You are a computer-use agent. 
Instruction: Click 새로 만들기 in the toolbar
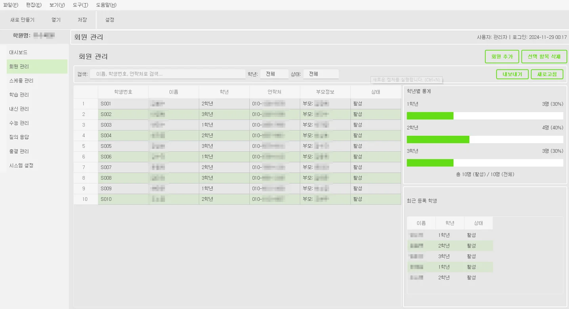pos(23,20)
